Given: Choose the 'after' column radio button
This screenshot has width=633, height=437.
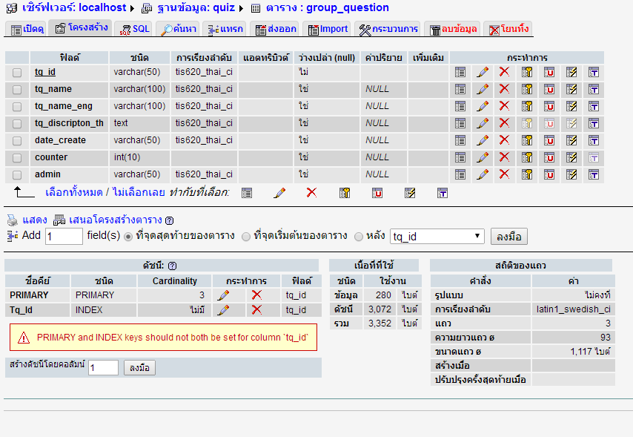Looking at the screenshot, I should point(359,237).
